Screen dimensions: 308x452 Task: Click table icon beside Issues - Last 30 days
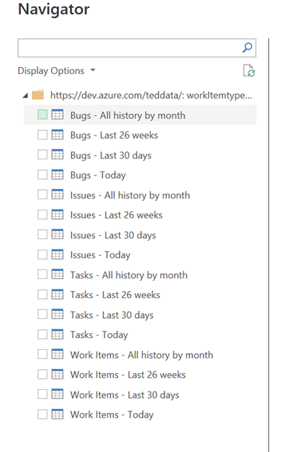[57, 234]
